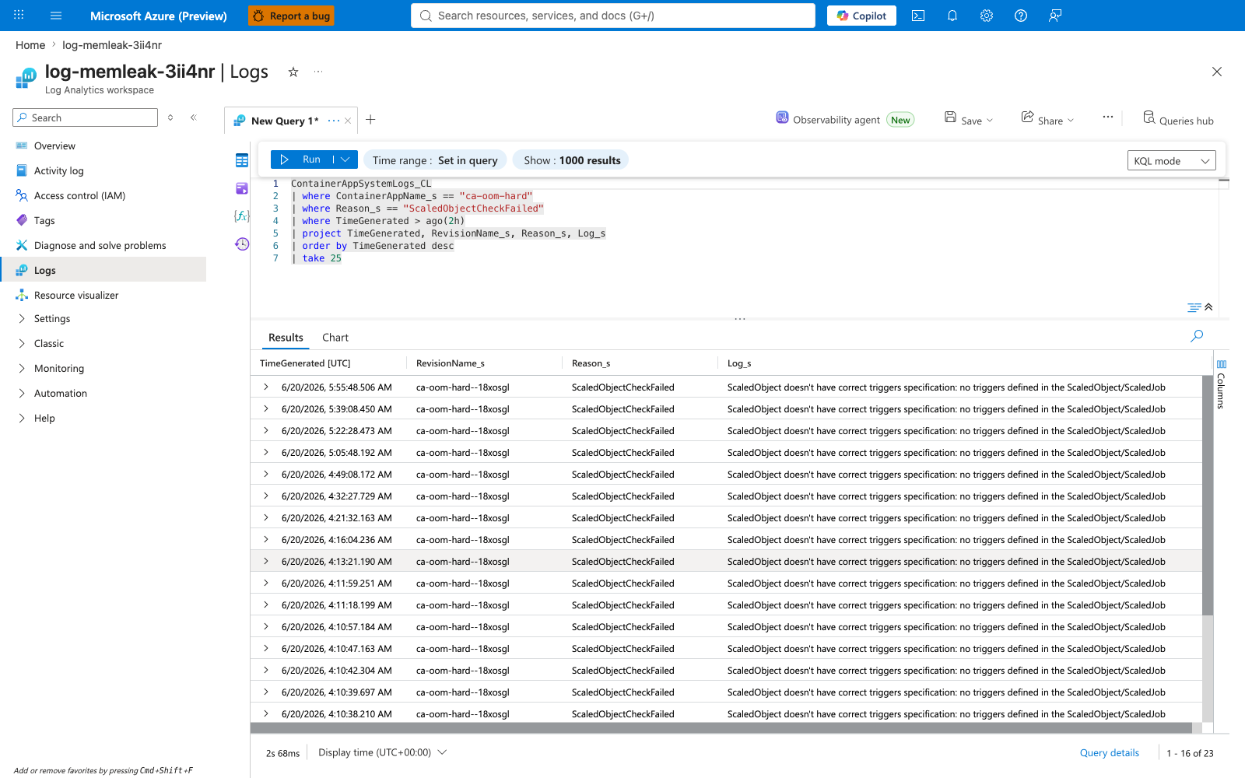Viewport: 1245px width, 778px height.
Task: Add a new query tab
Action: (370, 120)
